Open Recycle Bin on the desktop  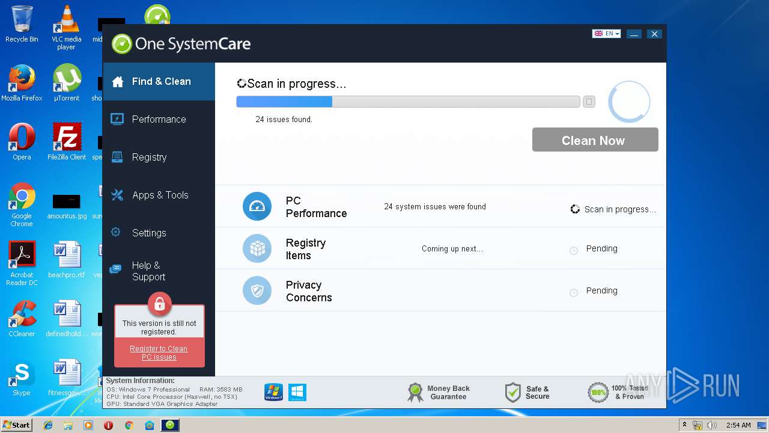click(22, 24)
